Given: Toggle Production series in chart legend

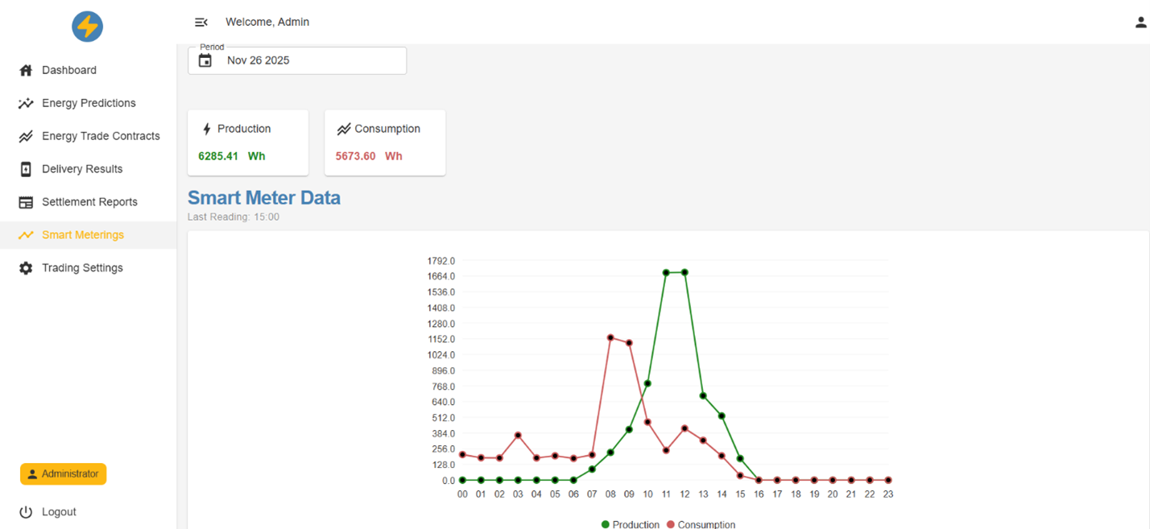Looking at the screenshot, I should coord(630,524).
